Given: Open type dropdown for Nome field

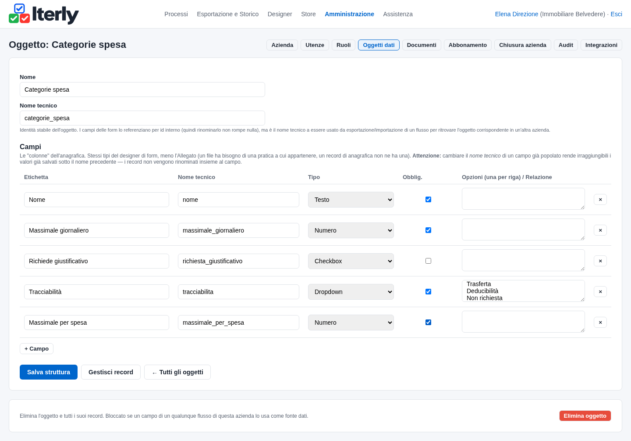Looking at the screenshot, I should 351,200.
